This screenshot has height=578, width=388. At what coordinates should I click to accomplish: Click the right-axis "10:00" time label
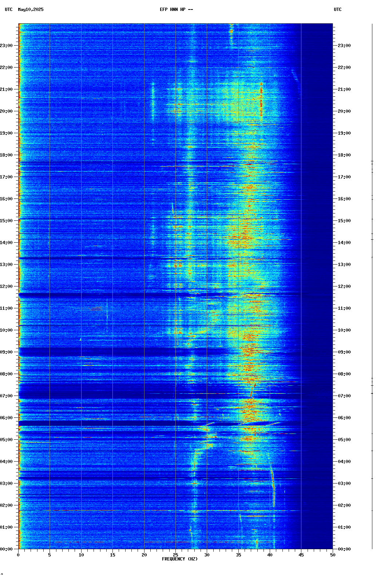[344, 330]
